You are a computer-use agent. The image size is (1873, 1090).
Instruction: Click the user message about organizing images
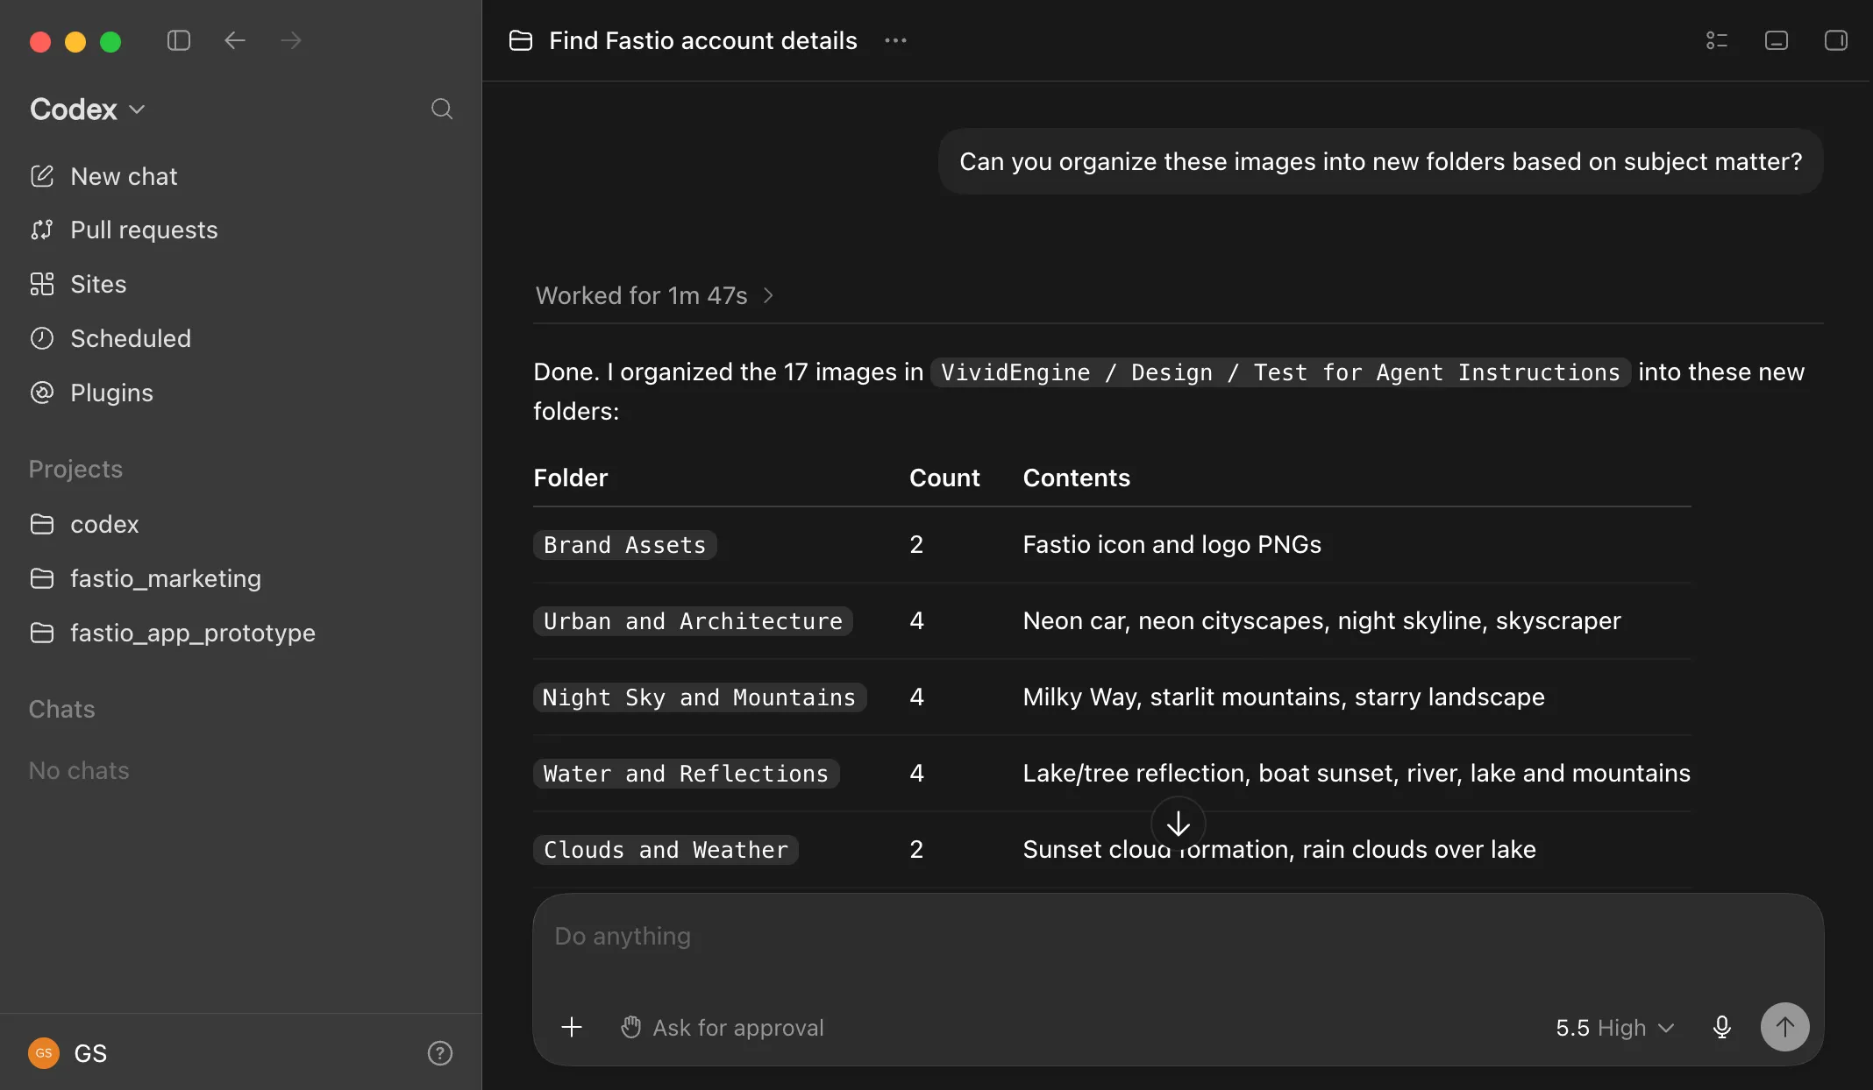coord(1380,161)
